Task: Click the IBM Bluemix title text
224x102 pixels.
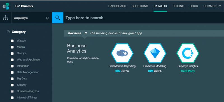Action: click(24, 6)
